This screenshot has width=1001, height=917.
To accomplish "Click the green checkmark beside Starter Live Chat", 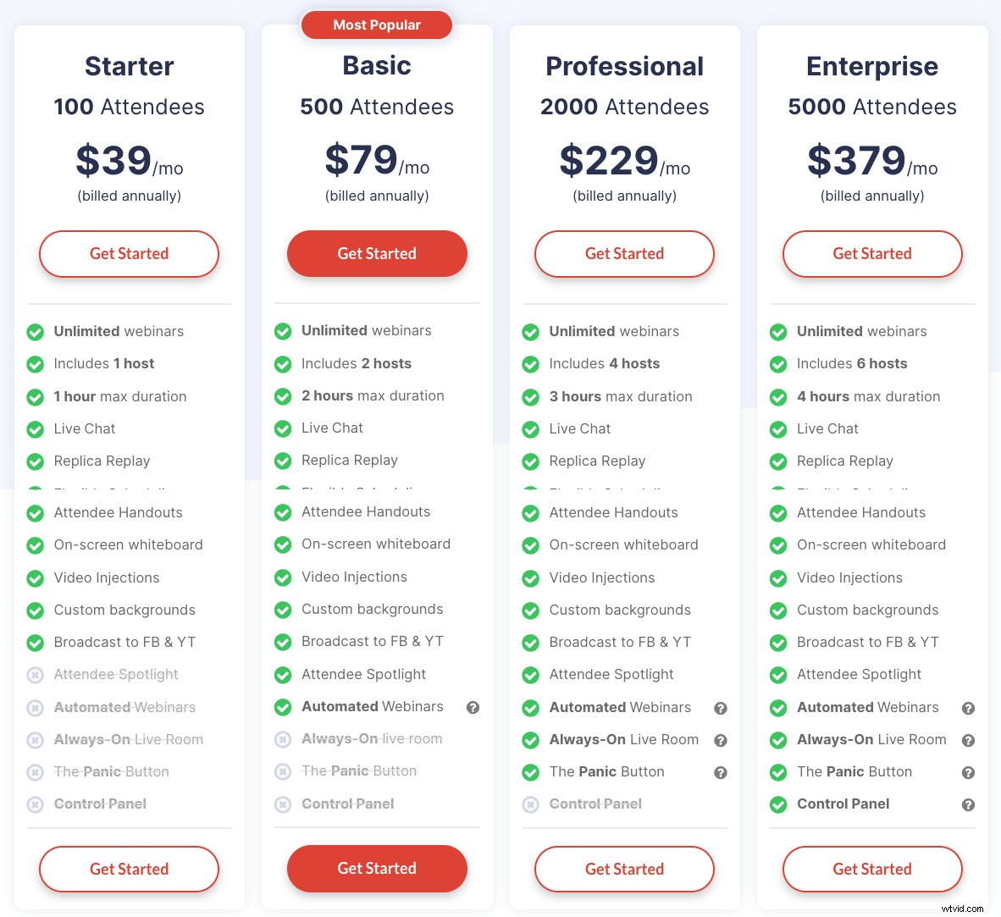I will [36, 428].
